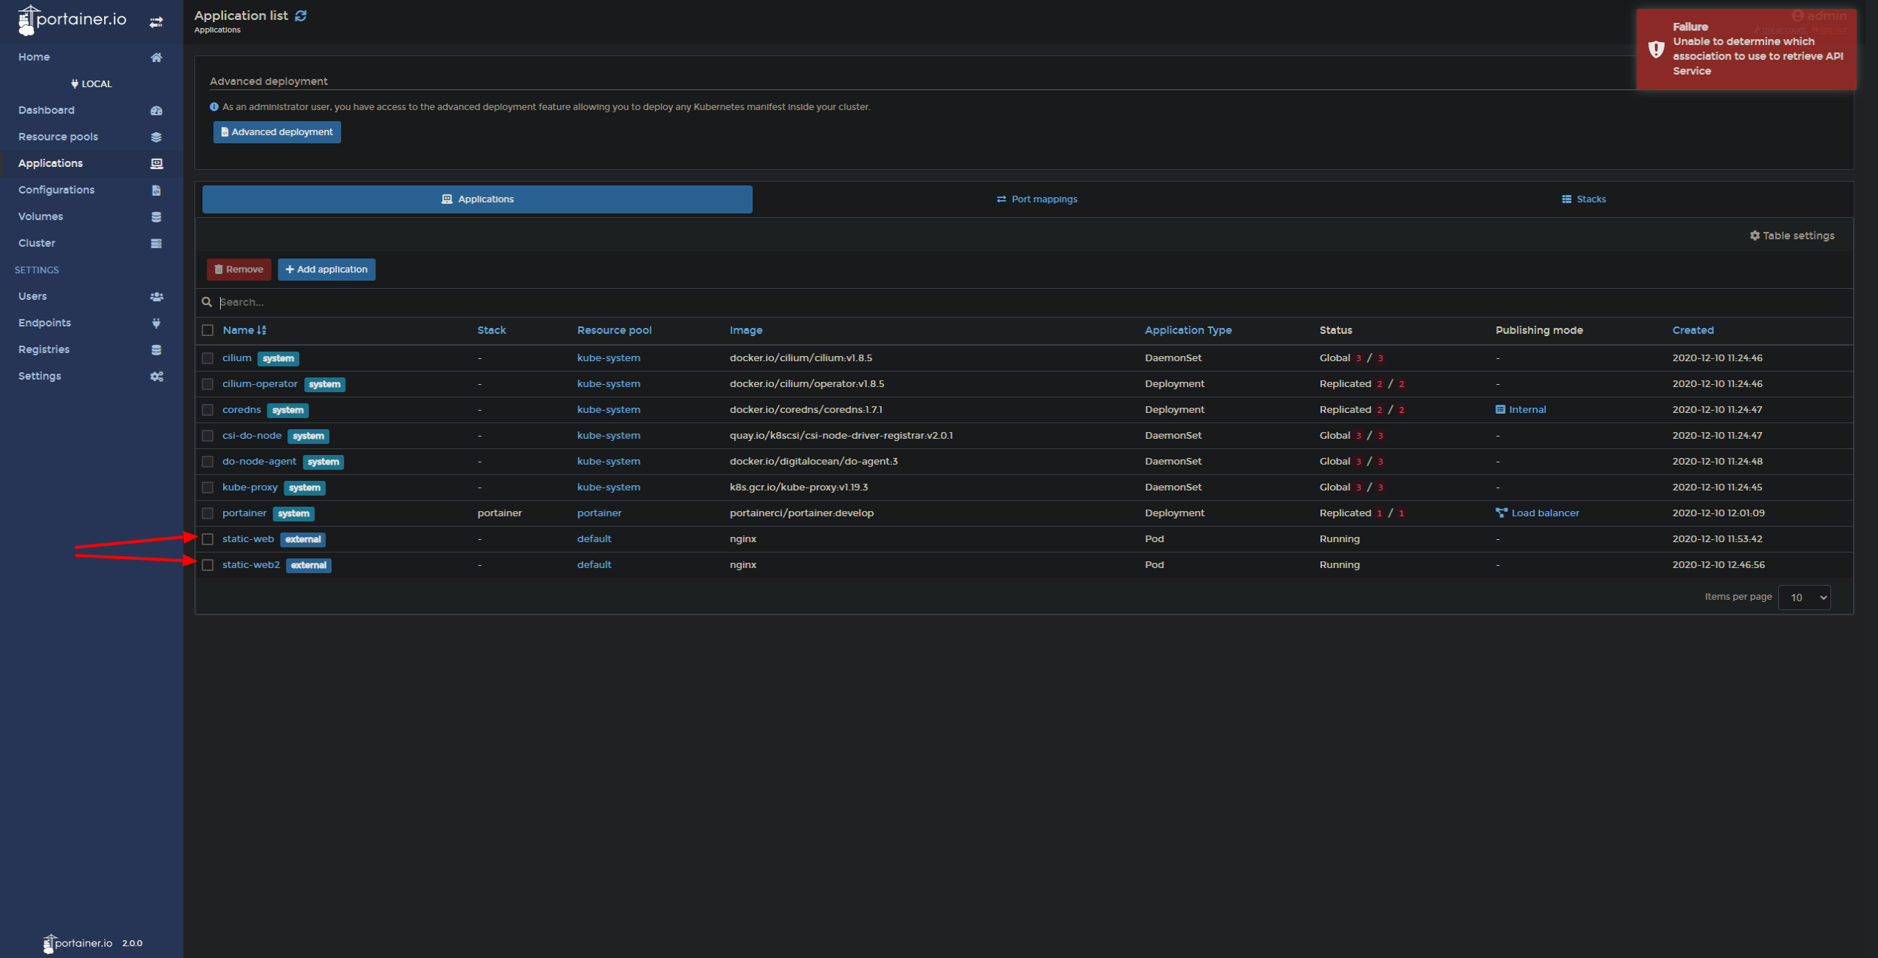Toggle the select-all checkbox in table header
This screenshot has width=1878, height=958.
click(208, 330)
